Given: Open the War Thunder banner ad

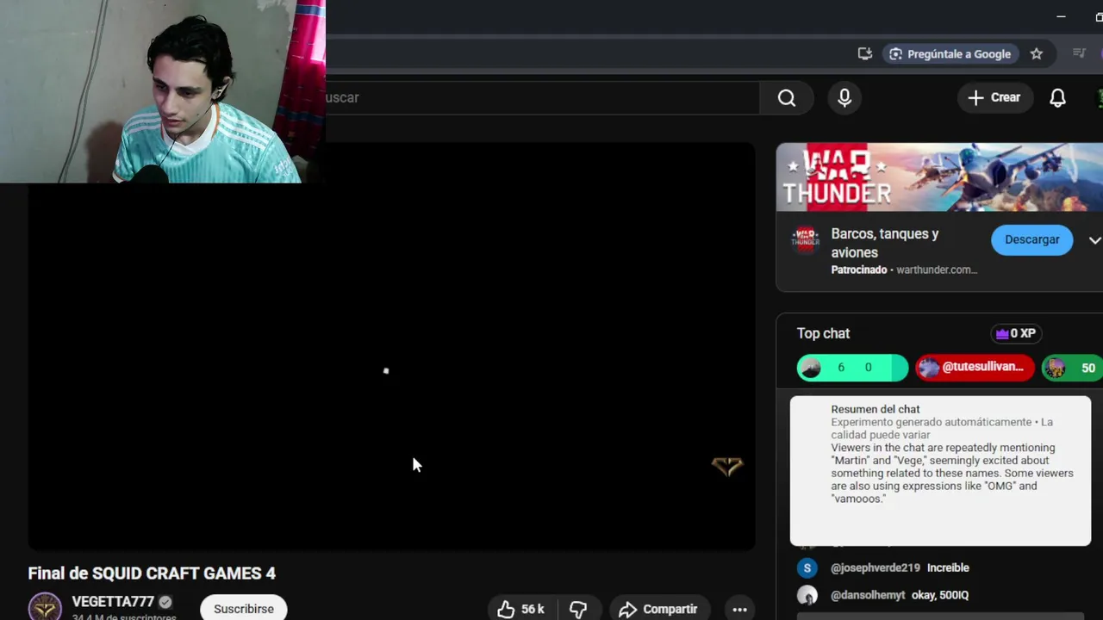Looking at the screenshot, I should coord(939,177).
